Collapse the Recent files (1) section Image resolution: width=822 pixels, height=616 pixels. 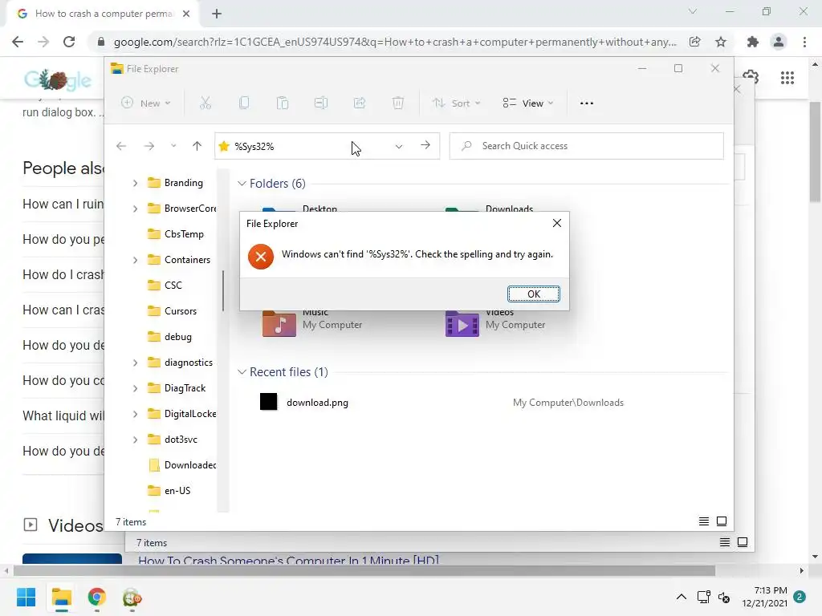coord(242,372)
